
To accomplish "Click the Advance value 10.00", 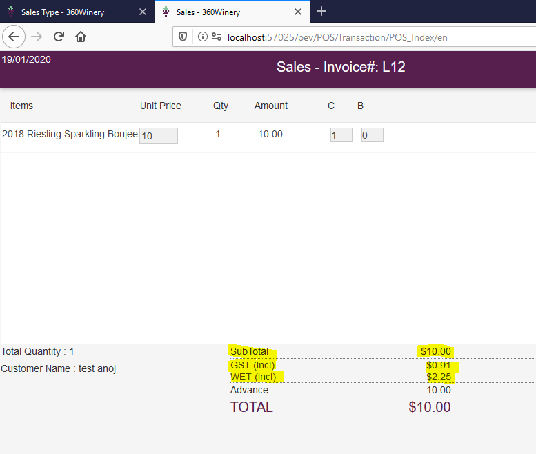I will 439,390.
